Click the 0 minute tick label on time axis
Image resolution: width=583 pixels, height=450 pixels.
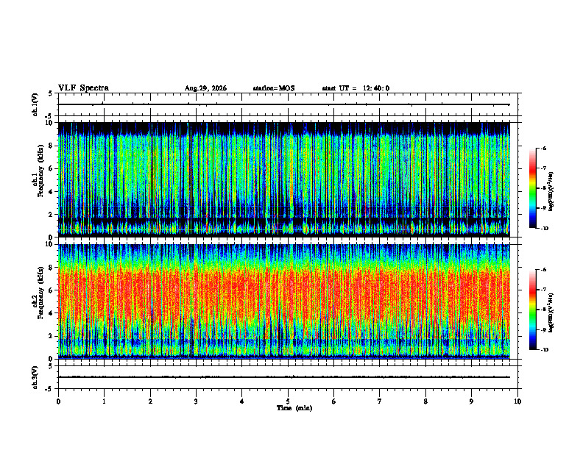pos(58,401)
